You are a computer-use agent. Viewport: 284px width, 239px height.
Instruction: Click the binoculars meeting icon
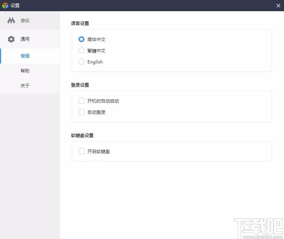coord(11,21)
